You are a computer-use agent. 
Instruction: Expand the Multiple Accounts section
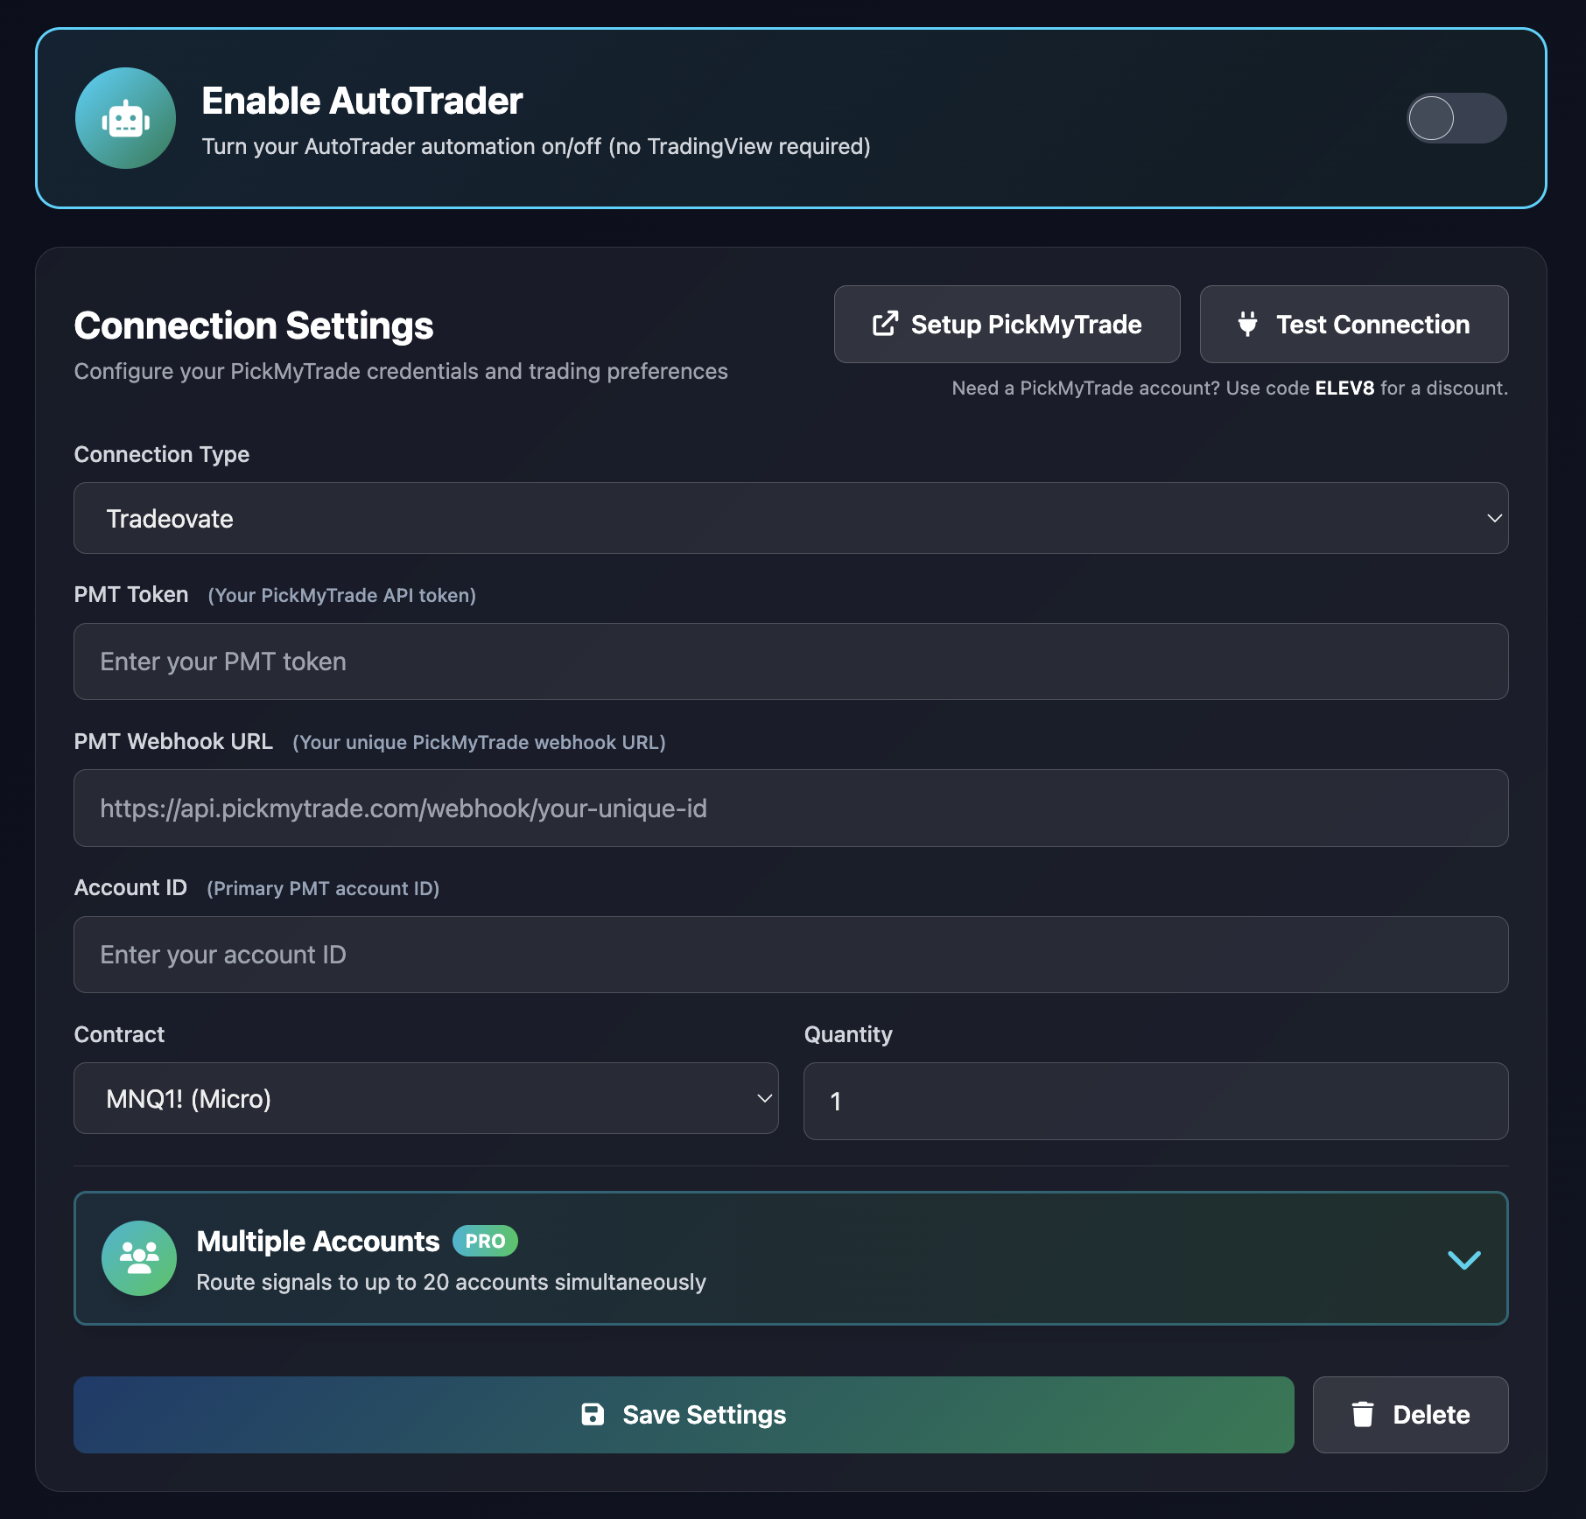point(1463,1260)
